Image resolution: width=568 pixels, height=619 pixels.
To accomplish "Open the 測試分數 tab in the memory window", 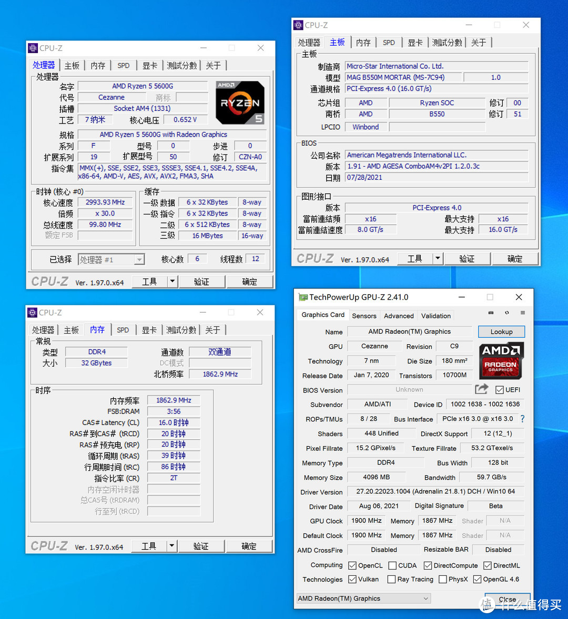I will click(x=181, y=330).
